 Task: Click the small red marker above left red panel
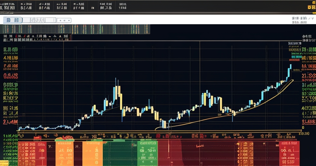[x=38, y=137]
